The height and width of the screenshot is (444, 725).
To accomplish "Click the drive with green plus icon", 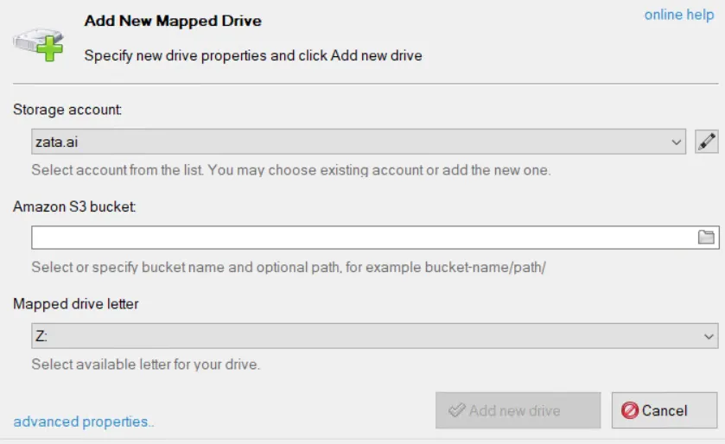I will tap(39, 44).
